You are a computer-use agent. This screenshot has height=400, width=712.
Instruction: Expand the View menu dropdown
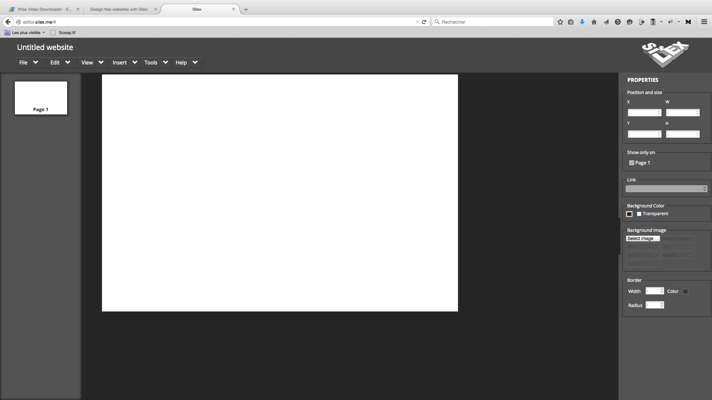point(92,63)
